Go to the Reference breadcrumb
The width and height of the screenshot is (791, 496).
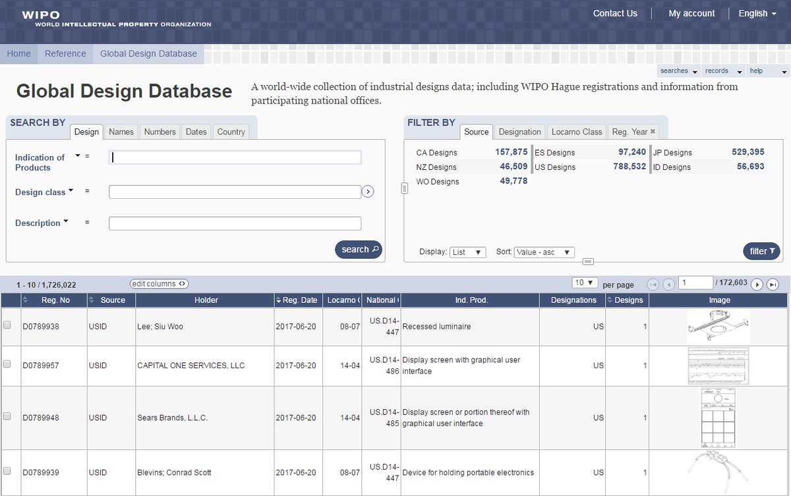click(65, 54)
